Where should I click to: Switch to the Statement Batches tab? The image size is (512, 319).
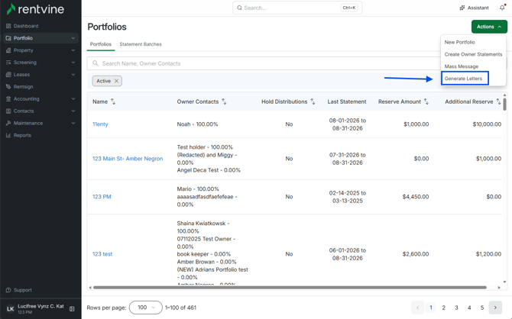(141, 44)
